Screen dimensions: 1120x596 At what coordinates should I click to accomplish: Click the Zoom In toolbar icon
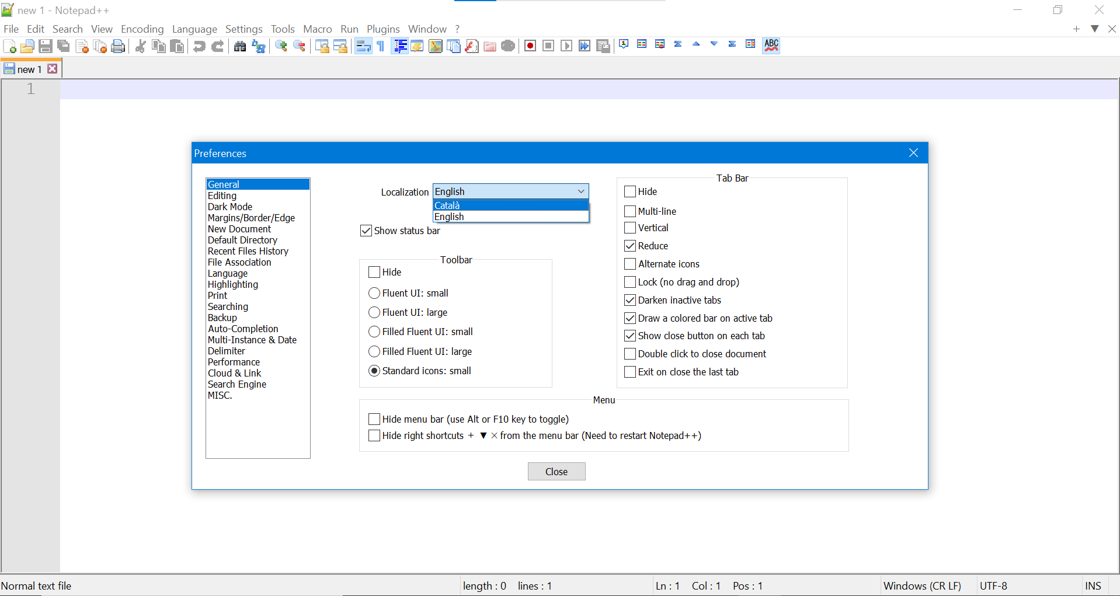pos(281,46)
